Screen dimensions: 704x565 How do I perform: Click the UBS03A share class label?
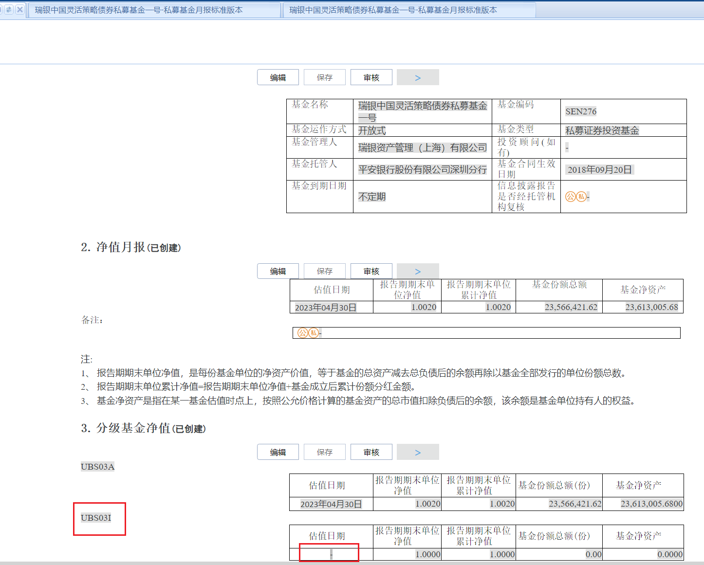(97, 467)
